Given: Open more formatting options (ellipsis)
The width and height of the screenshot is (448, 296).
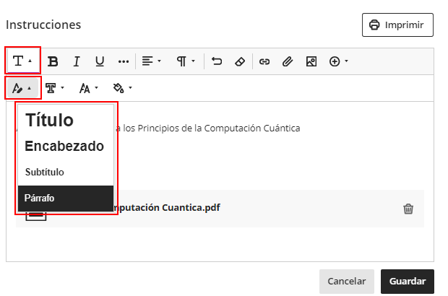Looking at the screenshot, I should tap(123, 61).
